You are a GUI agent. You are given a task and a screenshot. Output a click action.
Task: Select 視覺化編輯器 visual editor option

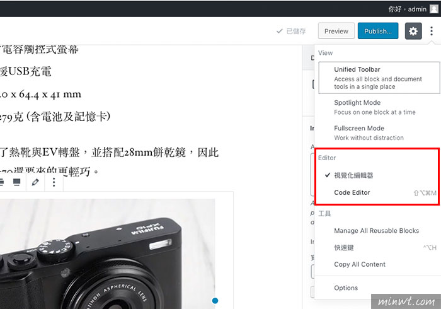pyautogui.click(x=377, y=175)
